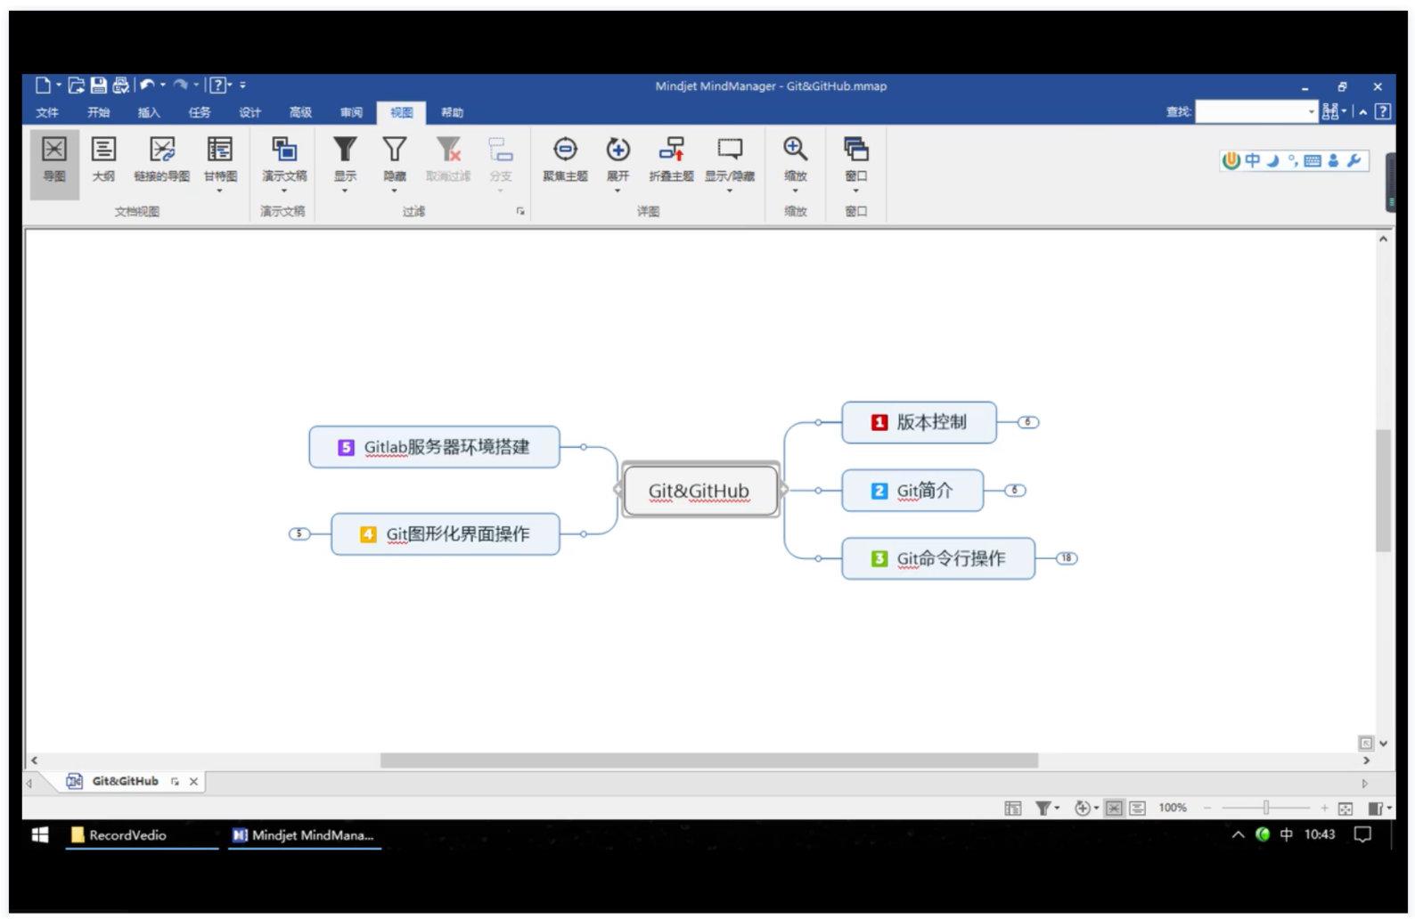Click the zoom slider handle in status bar
Screen dimensions: 1415x919
point(1265,809)
